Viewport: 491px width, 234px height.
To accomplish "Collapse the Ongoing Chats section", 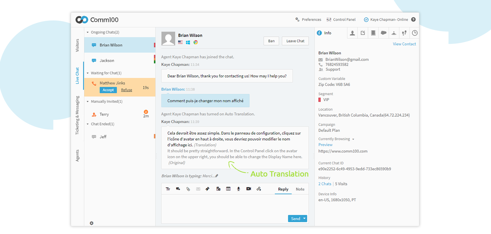I will (x=88, y=32).
